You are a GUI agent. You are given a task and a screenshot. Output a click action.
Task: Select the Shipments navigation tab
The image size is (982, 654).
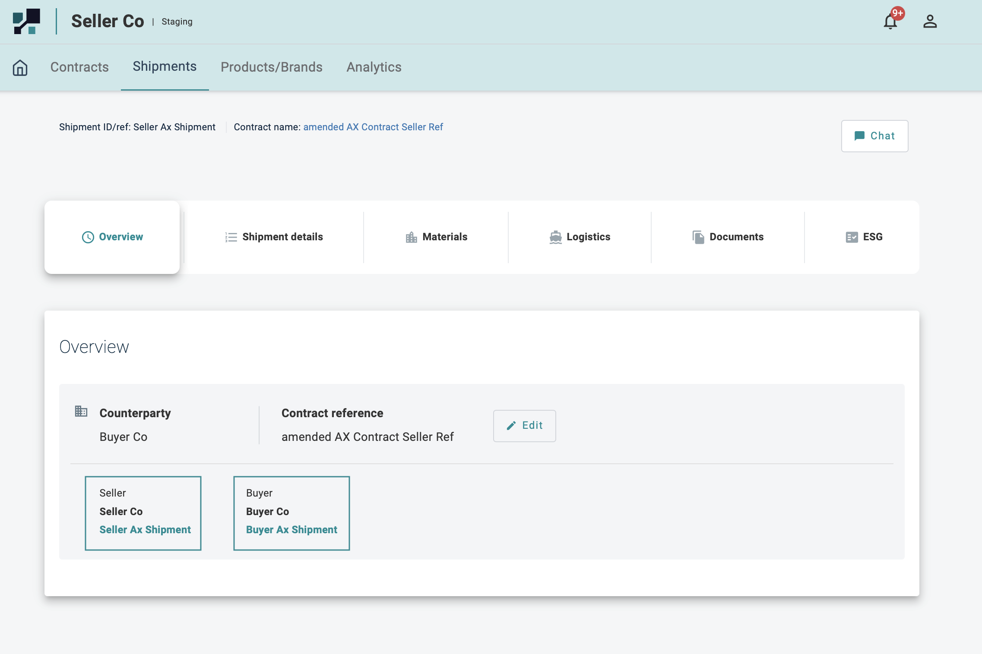tap(165, 66)
